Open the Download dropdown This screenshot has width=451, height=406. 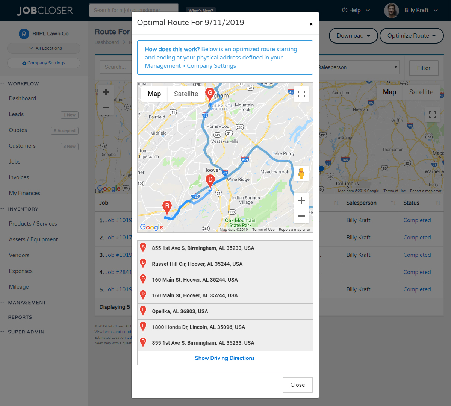point(353,36)
